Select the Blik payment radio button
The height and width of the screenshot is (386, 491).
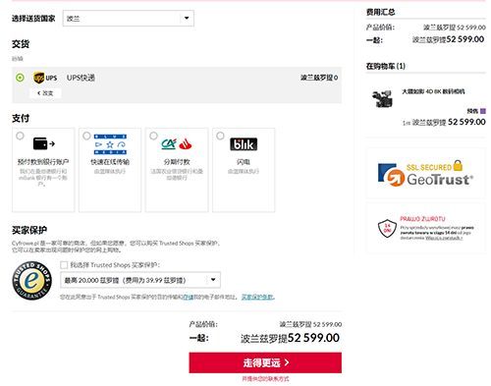point(220,136)
